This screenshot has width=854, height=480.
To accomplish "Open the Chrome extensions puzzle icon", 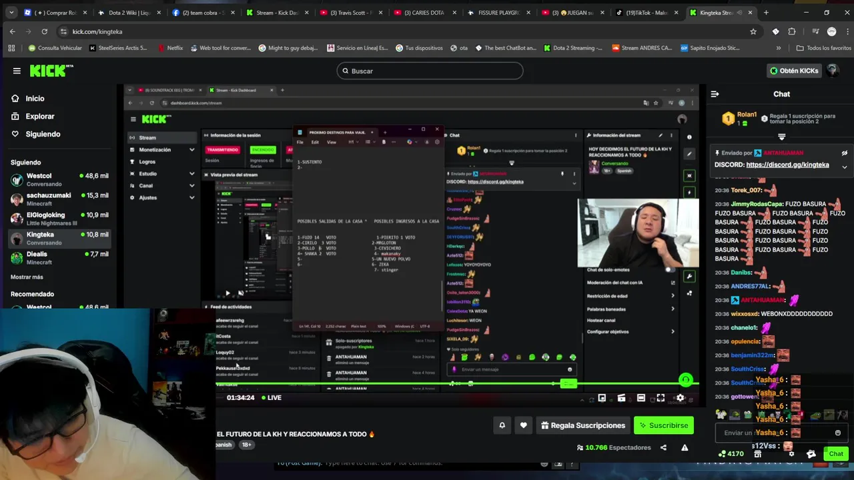I will [792, 31].
